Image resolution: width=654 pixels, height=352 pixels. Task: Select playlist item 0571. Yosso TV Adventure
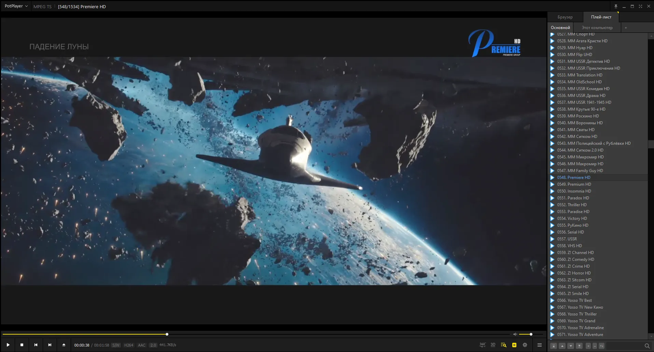(598, 335)
